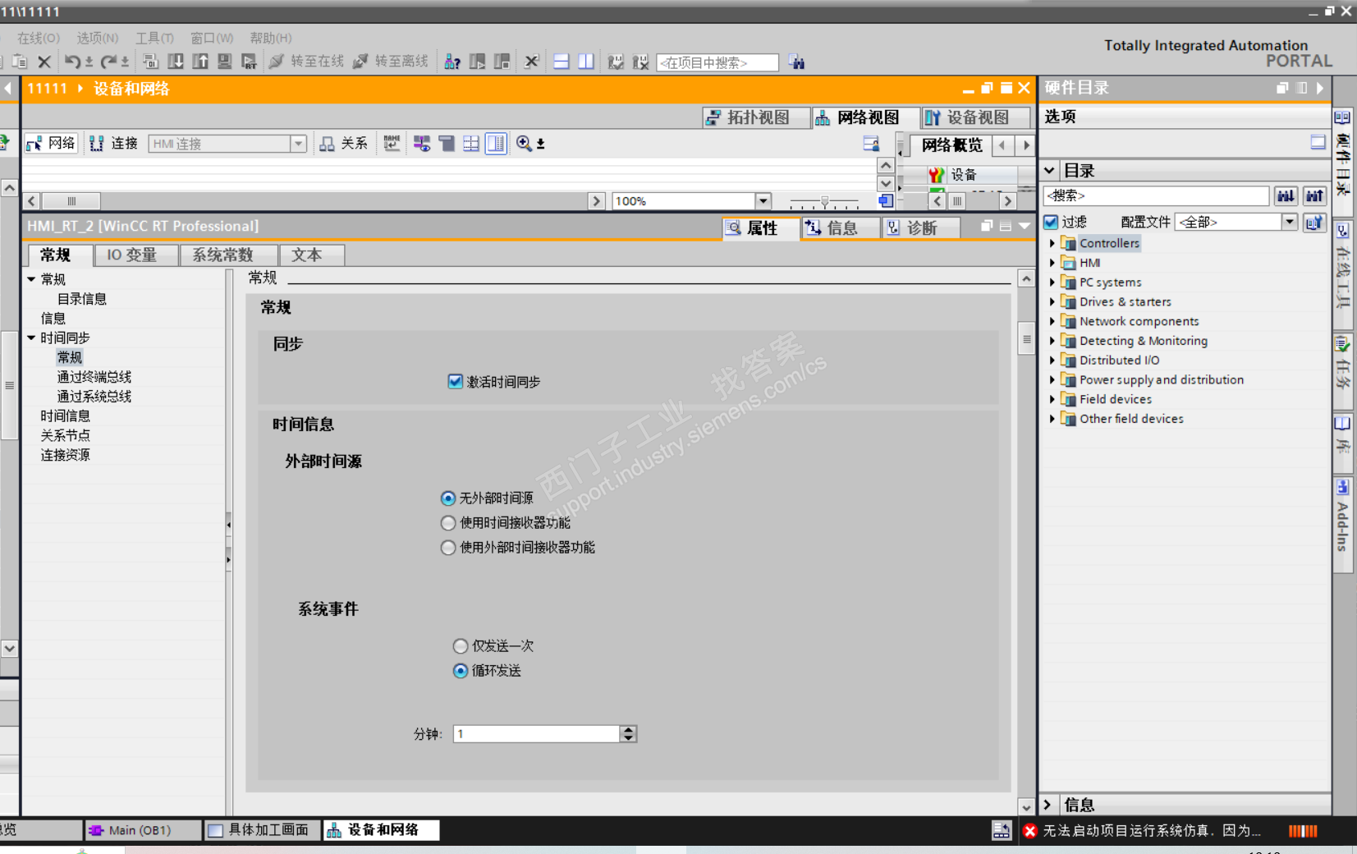Viewport: 1357px width, 854px height.
Task: Expand the PC systems catalog folder
Action: [x=1052, y=282]
